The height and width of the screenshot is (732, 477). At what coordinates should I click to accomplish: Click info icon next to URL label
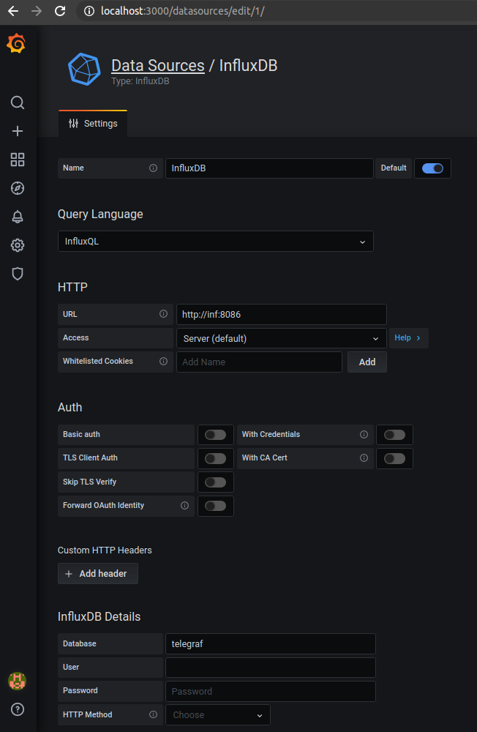point(163,314)
